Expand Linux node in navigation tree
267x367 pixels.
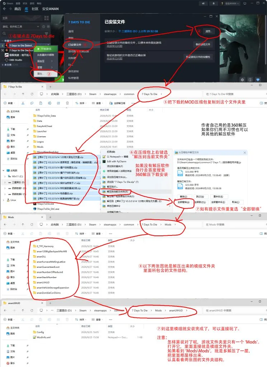tap(4, 200)
